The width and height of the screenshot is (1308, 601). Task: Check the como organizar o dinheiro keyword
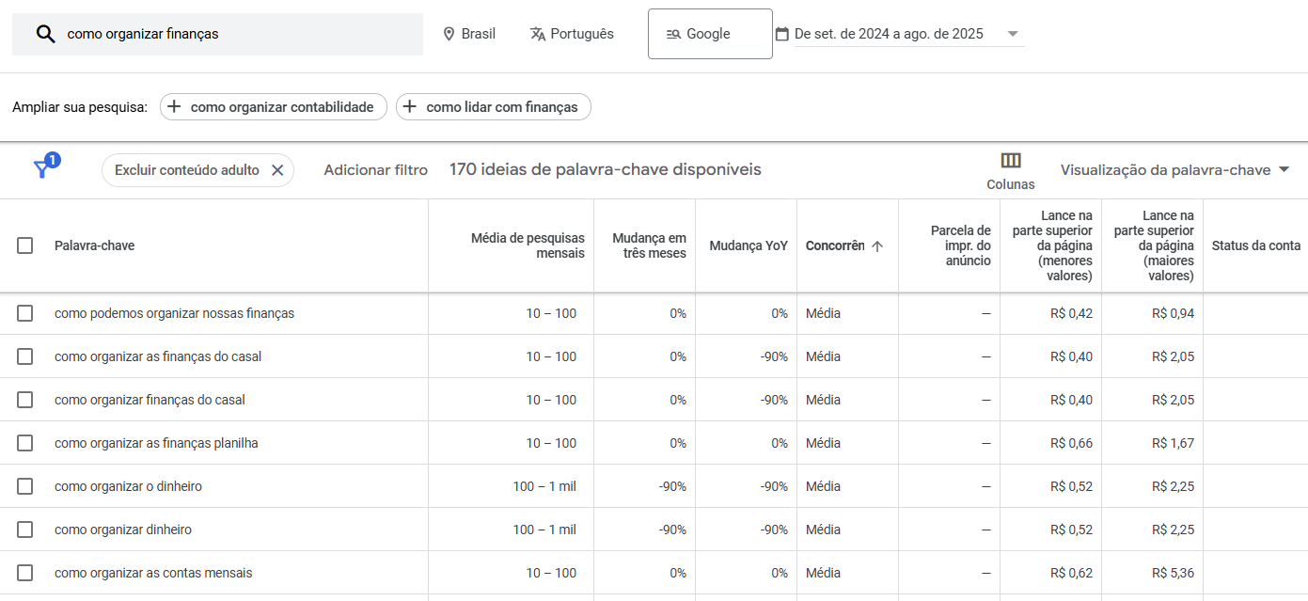coord(24,486)
